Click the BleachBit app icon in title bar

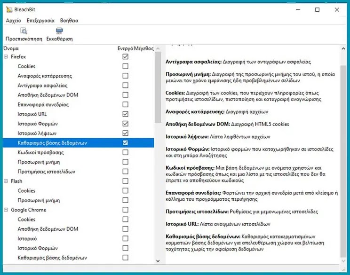click(9, 9)
